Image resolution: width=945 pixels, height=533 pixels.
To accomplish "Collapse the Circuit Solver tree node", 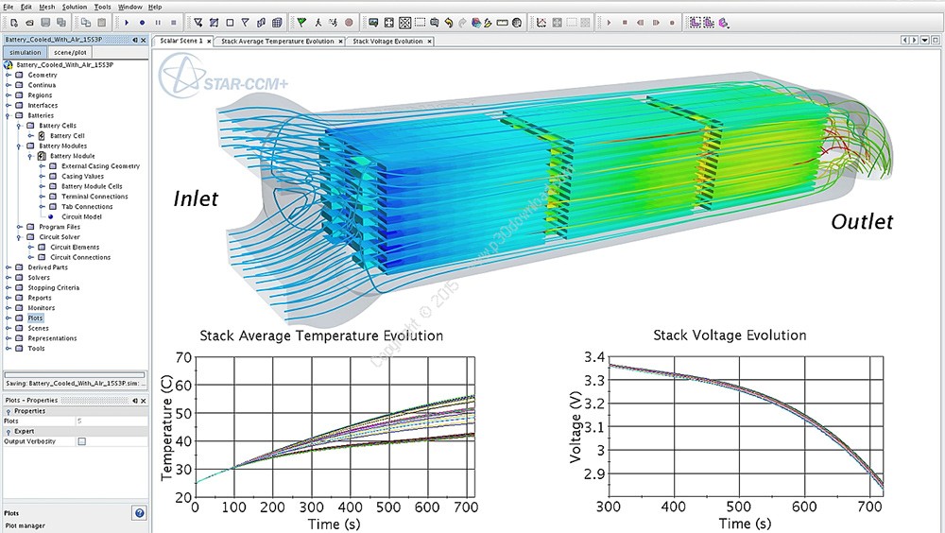I will (x=20, y=237).
